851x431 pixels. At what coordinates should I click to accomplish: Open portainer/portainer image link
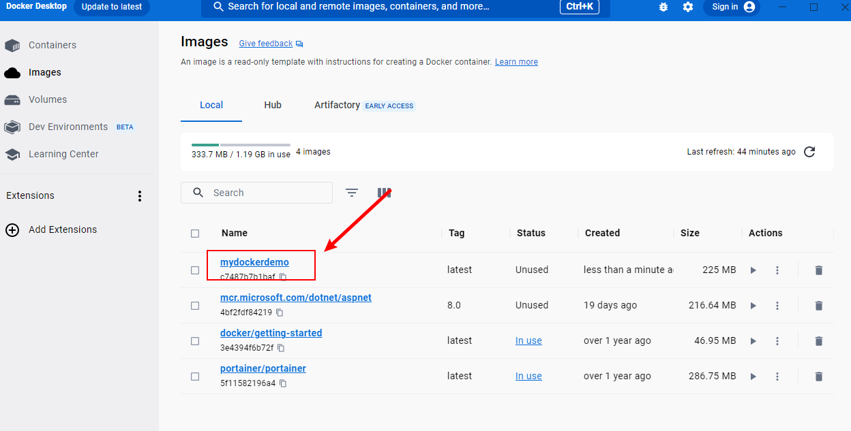point(263,368)
